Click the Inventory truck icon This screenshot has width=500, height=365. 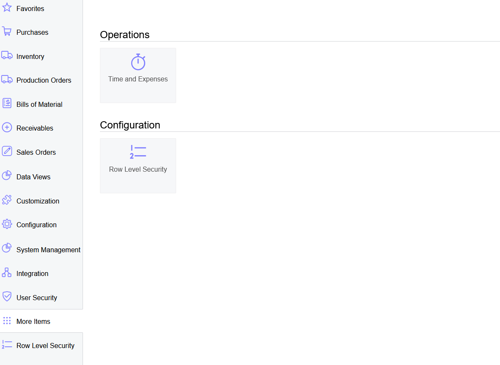point(7,56)
